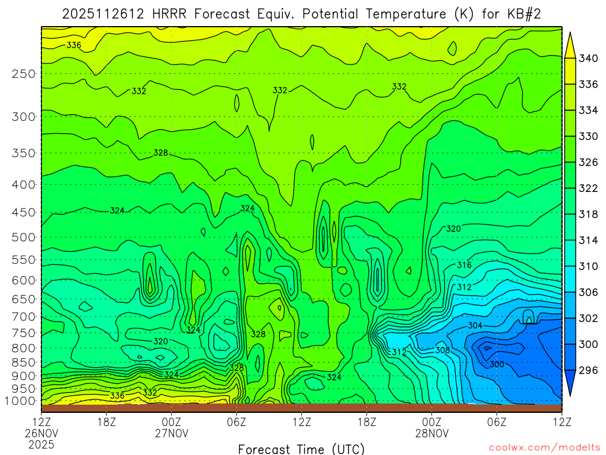
Task: Click the 322 colorbar legend value
Action: click(588, 188)
